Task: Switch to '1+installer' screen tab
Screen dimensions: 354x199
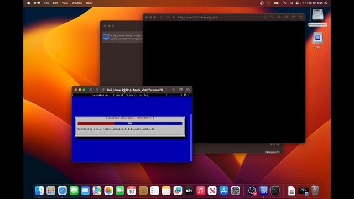Action: click(101, 95)
